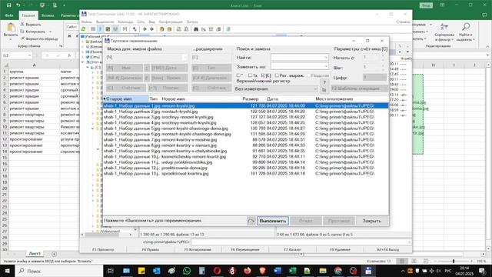Open Excel Файл tab
The width and height of the screenshot is (492, 277).
9,15
